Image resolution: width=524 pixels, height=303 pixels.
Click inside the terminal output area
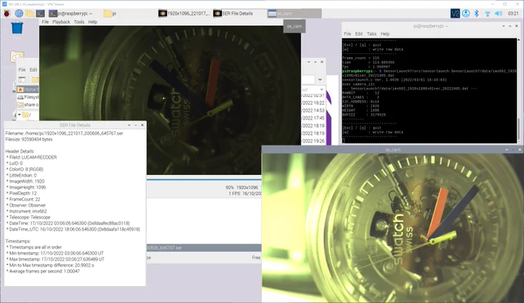(429, 91)
